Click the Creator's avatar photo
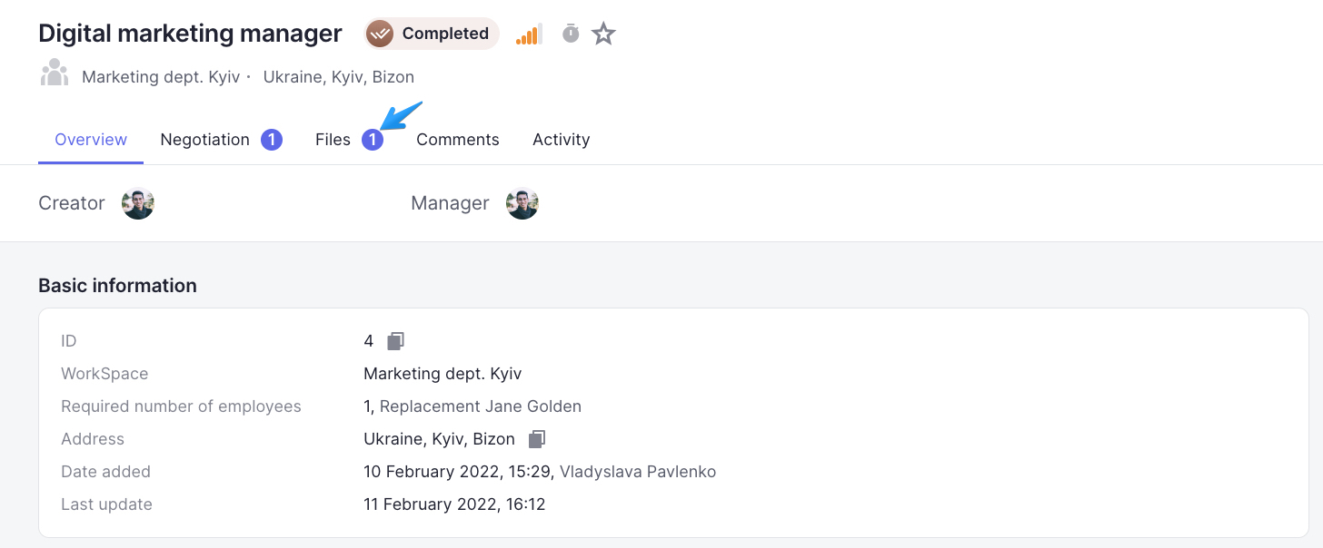The image size is (1323, 548). (137, 202)
